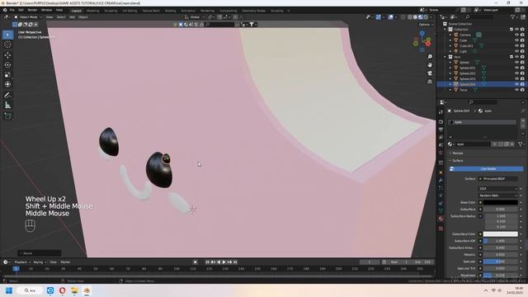Jump to the timeline start frame
The height and width of the screenshot is (297, 528).
tap(207, 262)
